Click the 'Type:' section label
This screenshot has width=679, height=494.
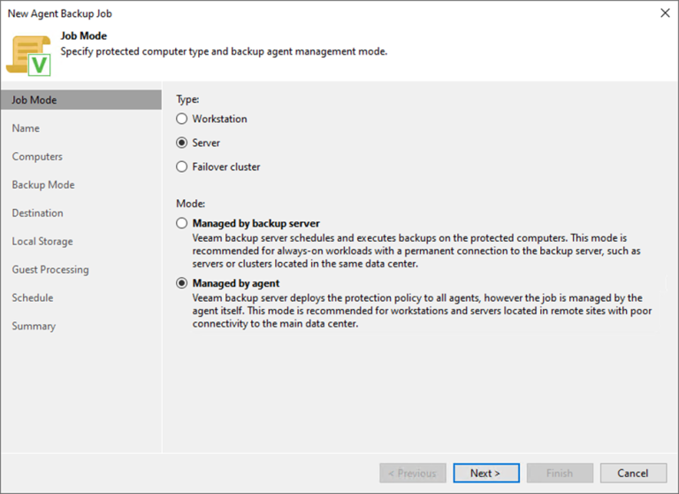pyautogui.click(x=187, y=99)
